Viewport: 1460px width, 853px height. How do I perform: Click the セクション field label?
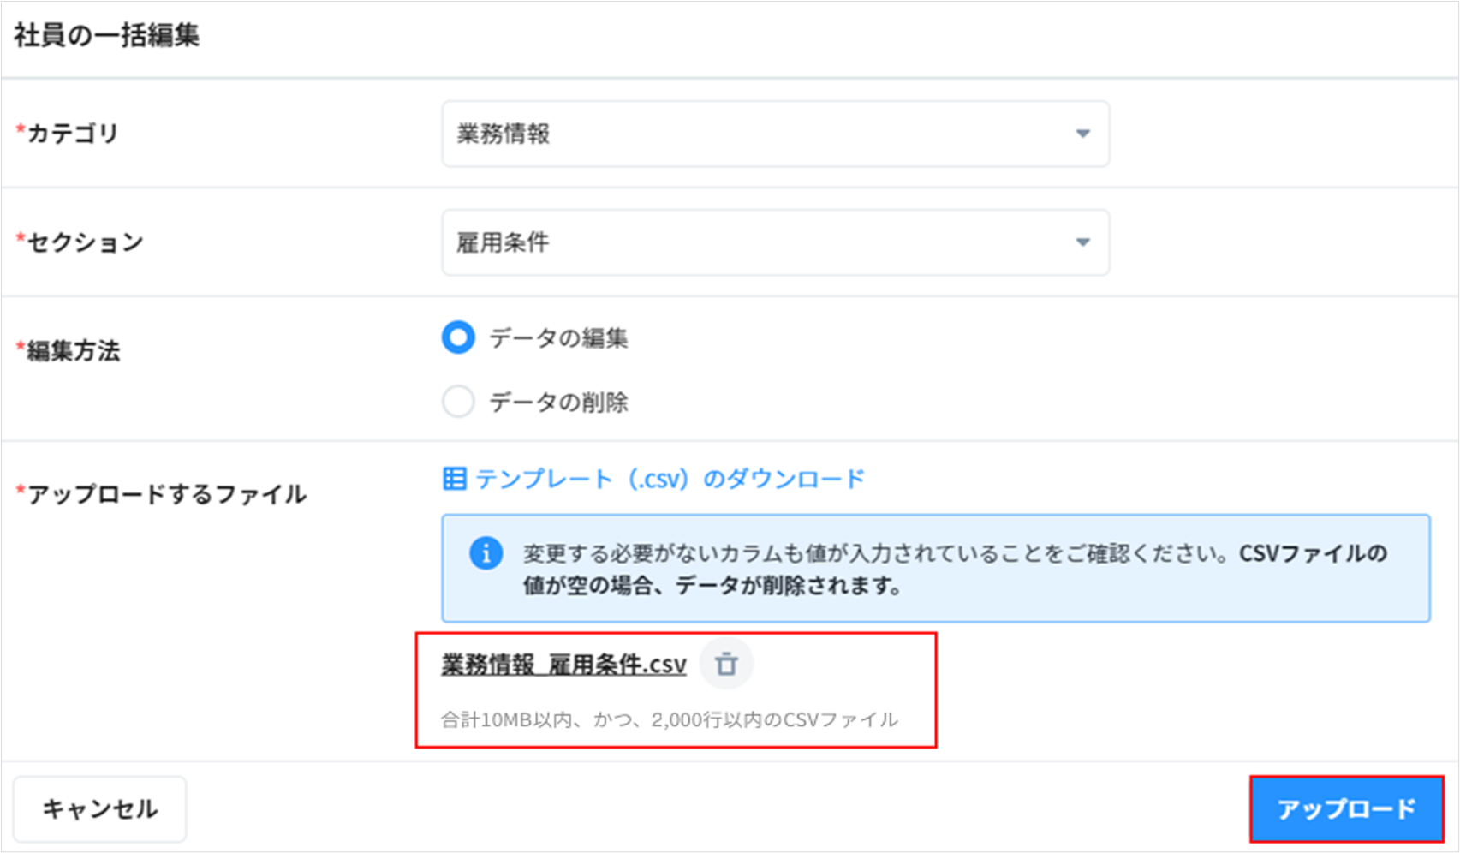pyautogui.click(x=85, y=242)
